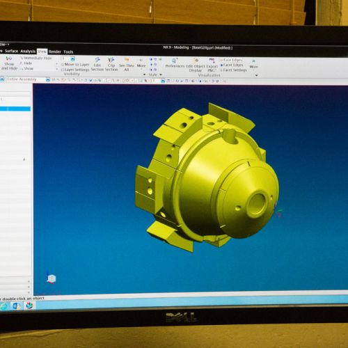Toggle See Thru All

point(127,61)
